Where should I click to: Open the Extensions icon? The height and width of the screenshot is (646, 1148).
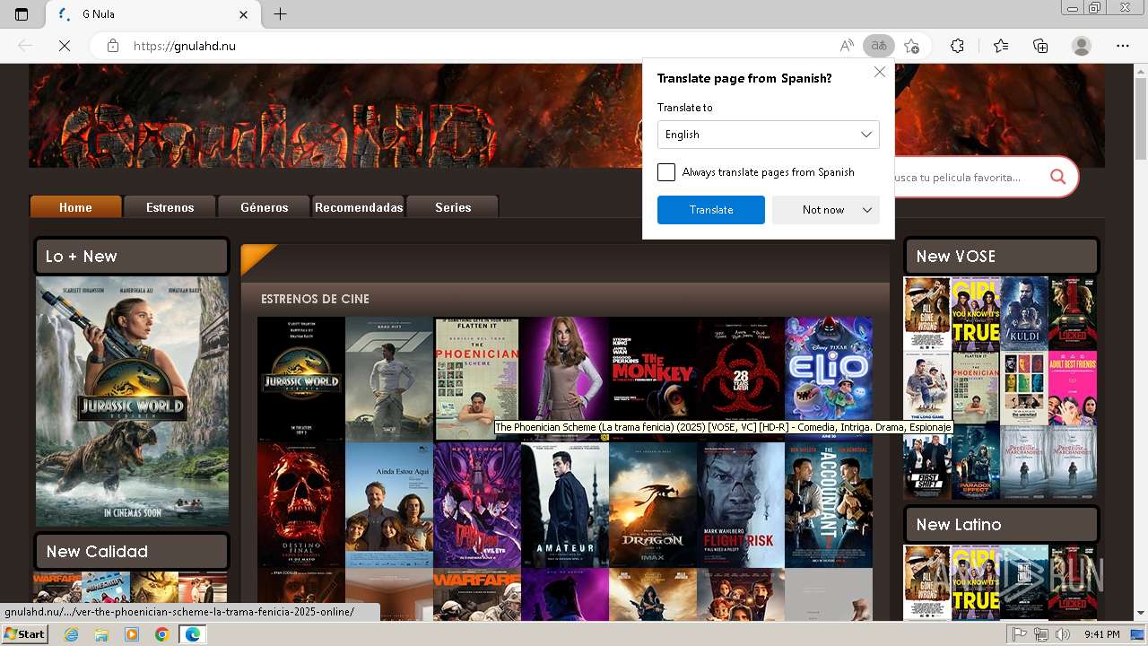click(x=957, y=46)
